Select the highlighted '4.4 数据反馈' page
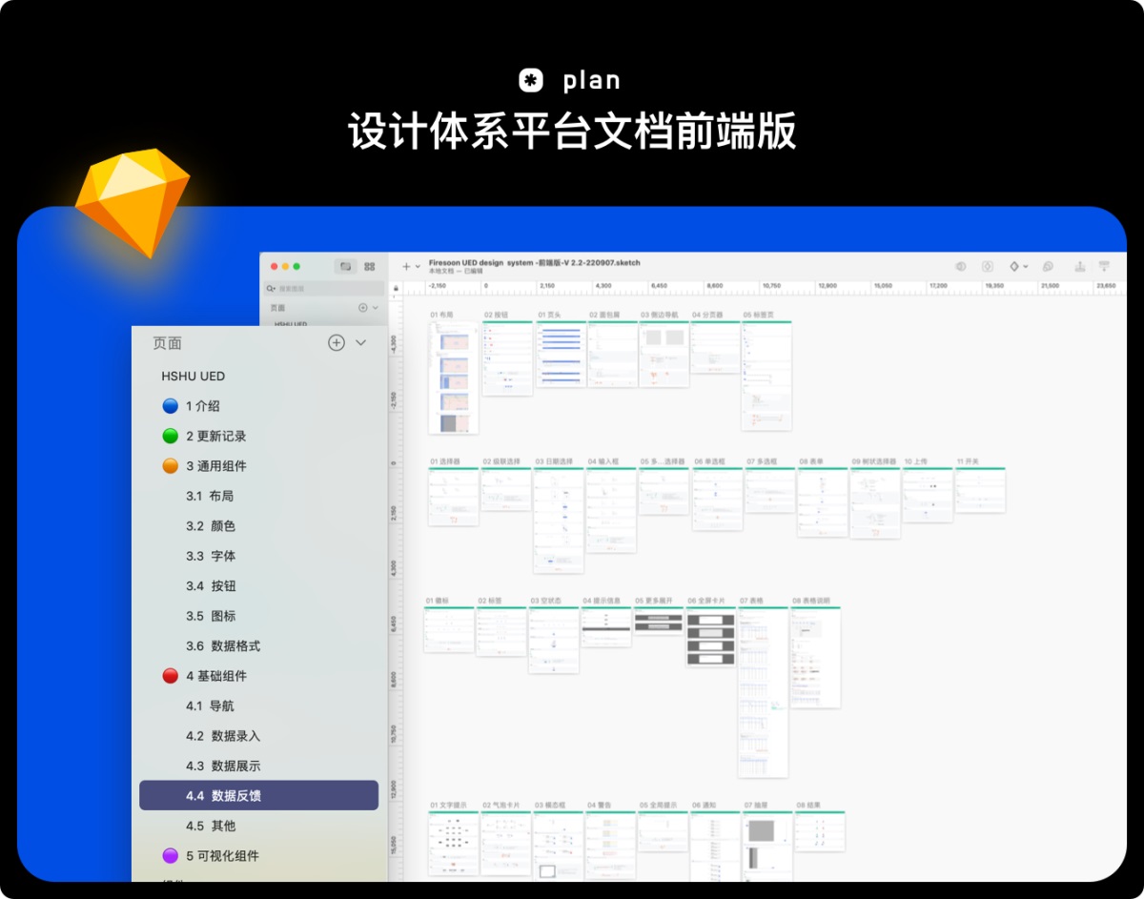Image resolution: width=1144 pixels, height=899 pixels. [x=258, y=795]
